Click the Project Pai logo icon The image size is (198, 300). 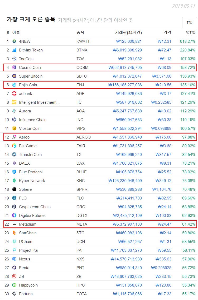(14, 250)
